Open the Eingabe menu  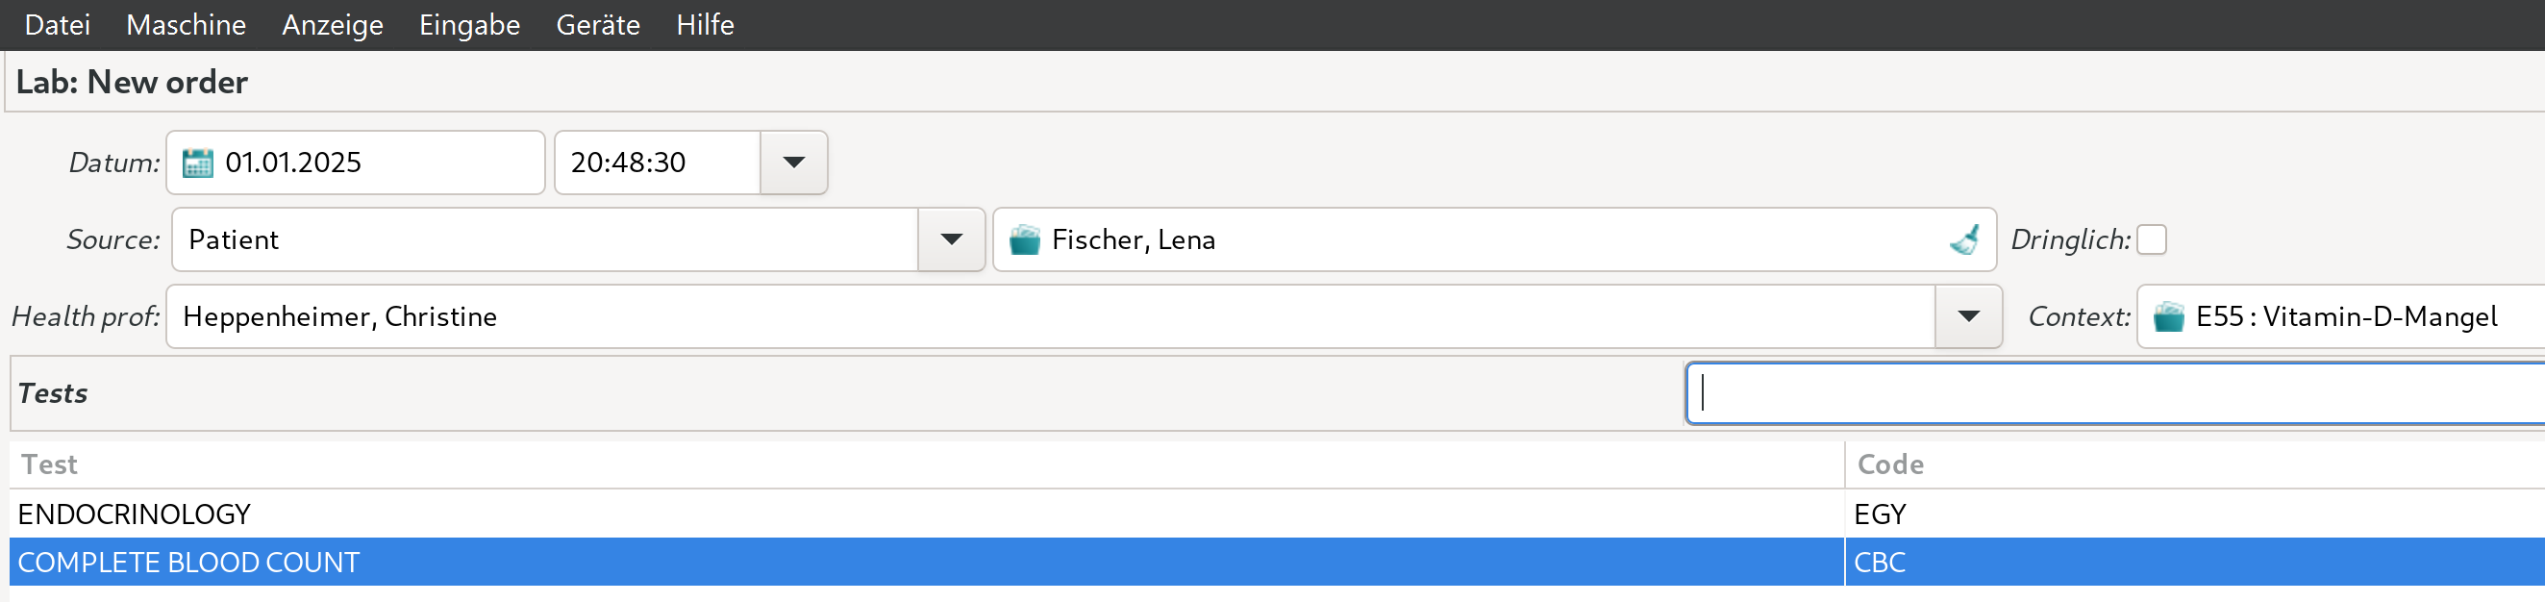pyautogui.click(x=469, y=25)
